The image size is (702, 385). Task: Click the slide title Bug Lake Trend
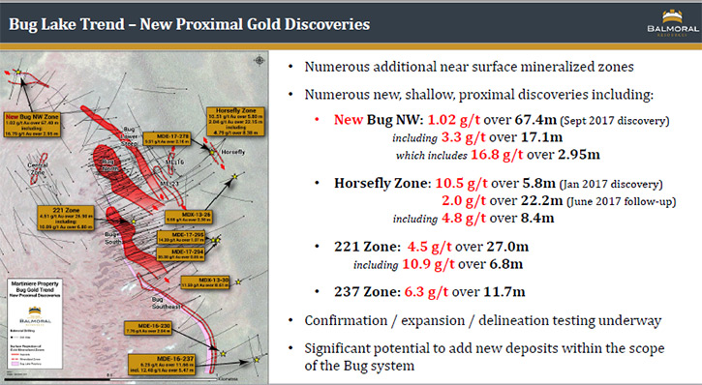click(190, 23)
